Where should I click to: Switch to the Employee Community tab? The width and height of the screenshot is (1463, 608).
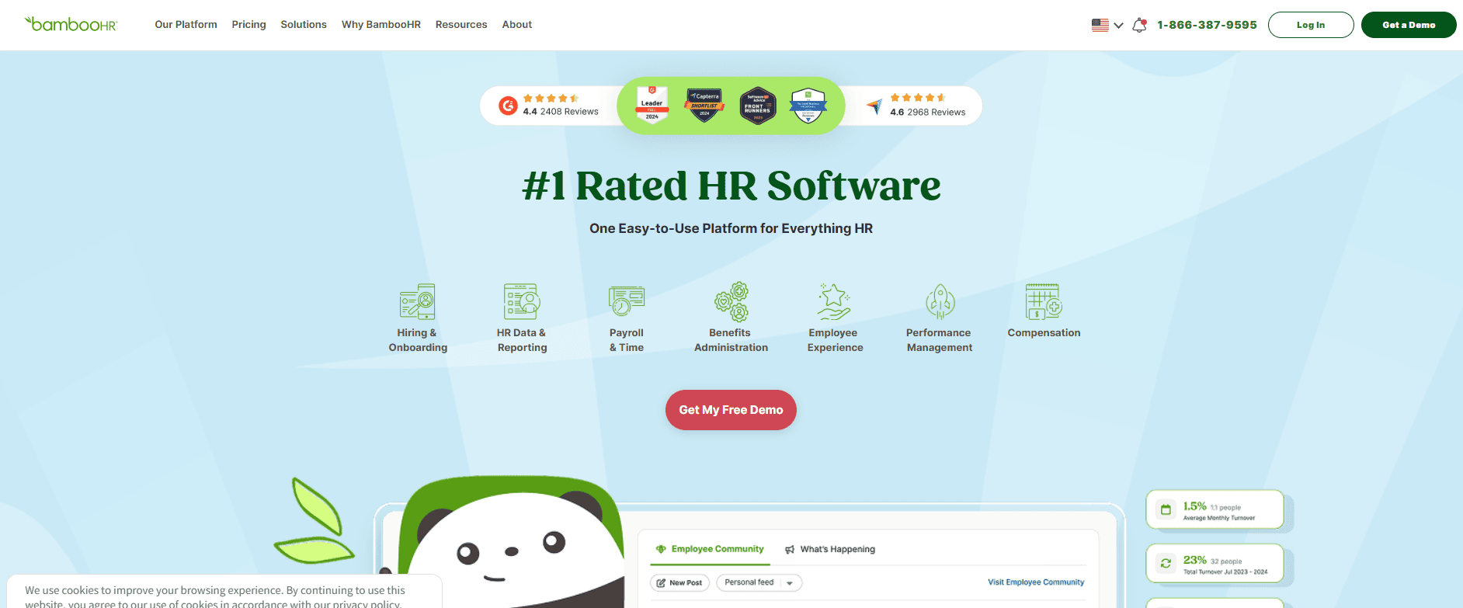point(710,549)
